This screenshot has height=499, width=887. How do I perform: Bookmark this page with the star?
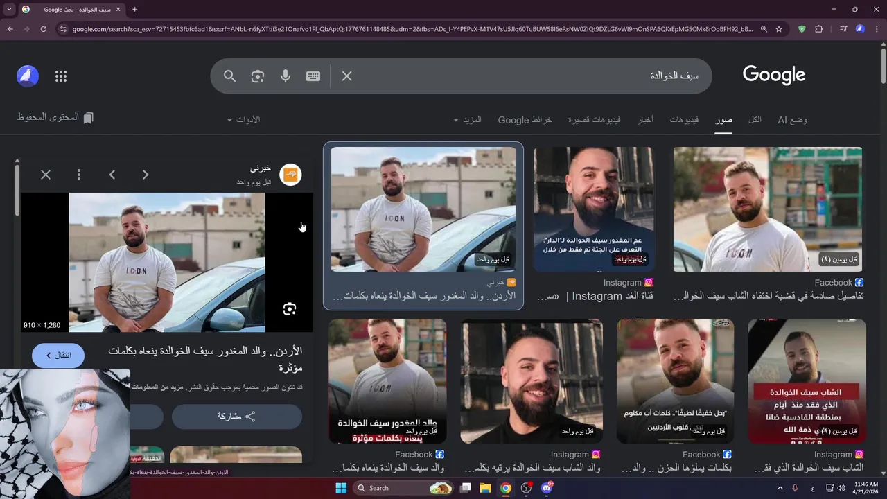(779, 29)
